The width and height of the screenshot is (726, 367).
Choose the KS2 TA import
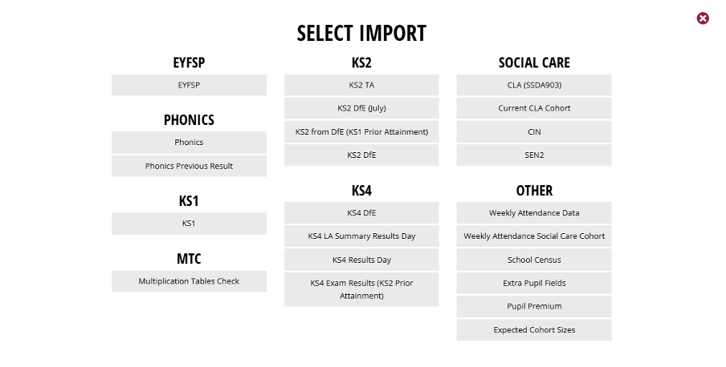[361, 85]
